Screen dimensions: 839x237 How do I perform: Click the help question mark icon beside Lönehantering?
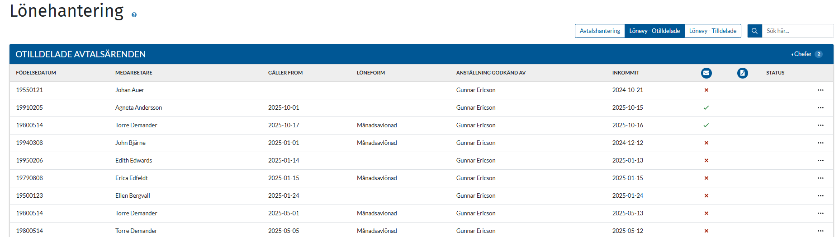tap(134, 15)
